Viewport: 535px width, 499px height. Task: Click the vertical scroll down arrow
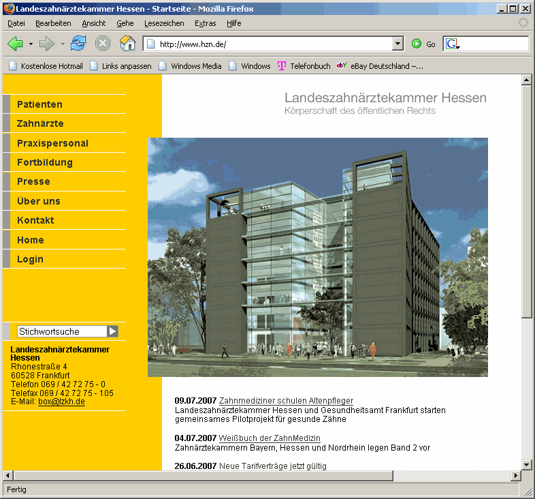click(x=526, y=465)
